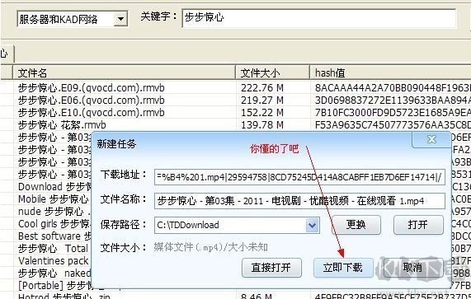Select the file 步步惊心 花絮.rmvb
The height and width of the screenshot is (299, 471).
point(62,124)
